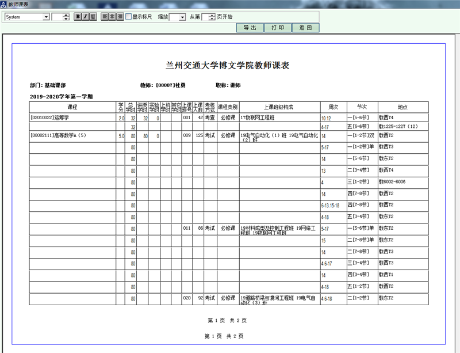
Task: Toggle underline formatting button
Action: click(93, 17)
